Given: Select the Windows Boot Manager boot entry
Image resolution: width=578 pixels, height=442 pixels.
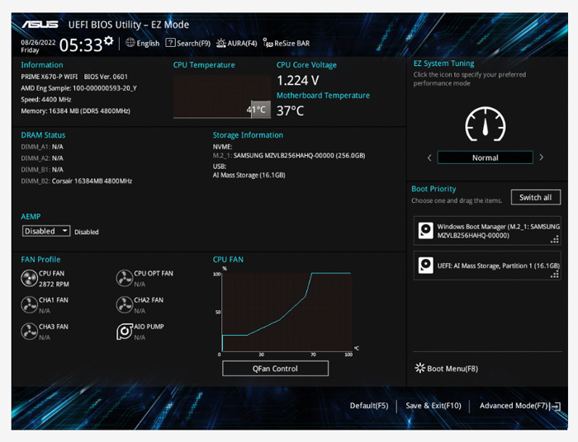Looking at the screenshot, I should (487, 231).
